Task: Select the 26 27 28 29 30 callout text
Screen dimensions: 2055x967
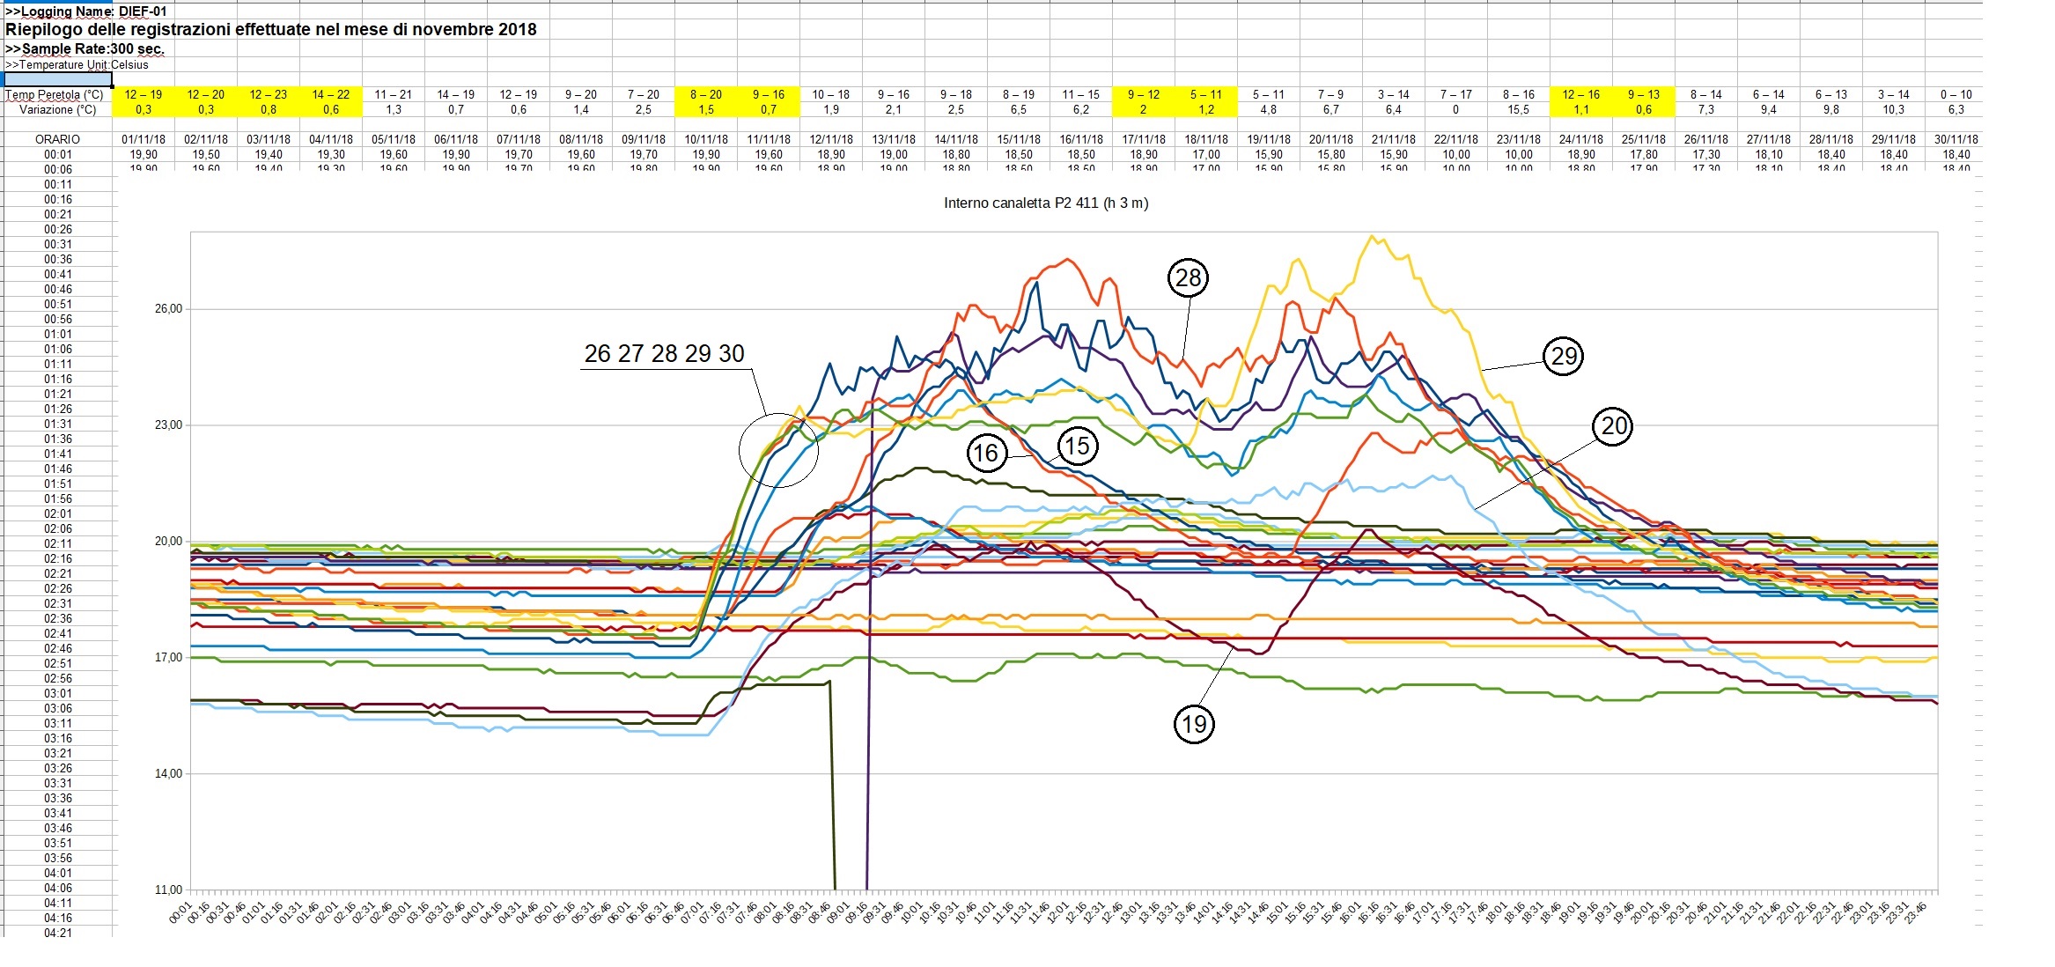Action: [664, 354]
